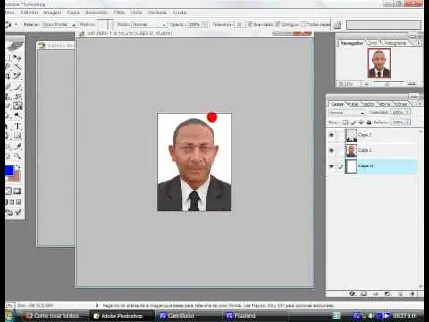Add a layer style from Layers panel footer

352,293
